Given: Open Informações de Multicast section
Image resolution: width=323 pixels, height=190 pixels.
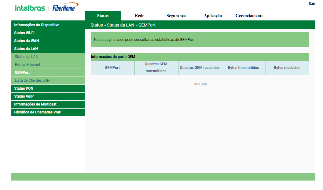Looking at the screenshot, I should click(x=48, y=104).
